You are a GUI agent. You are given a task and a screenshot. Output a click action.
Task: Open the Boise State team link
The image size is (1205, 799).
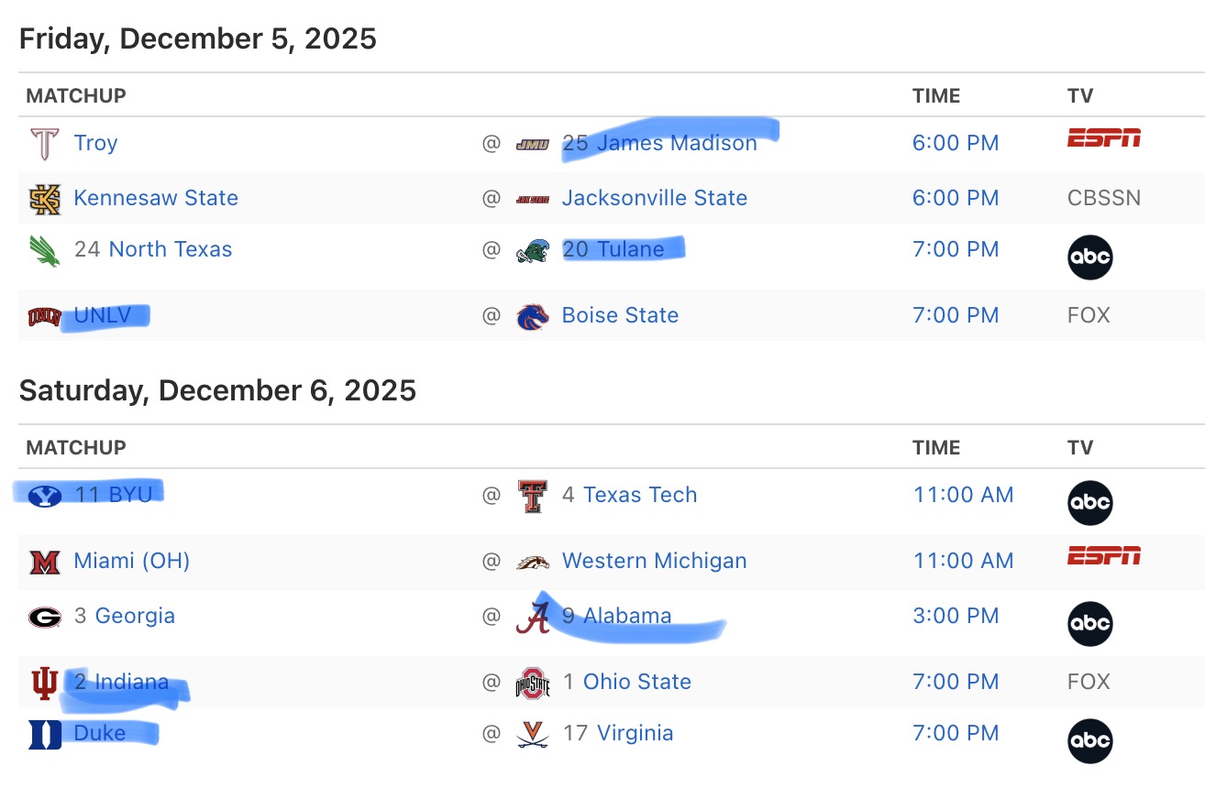[x=620, y=315]
